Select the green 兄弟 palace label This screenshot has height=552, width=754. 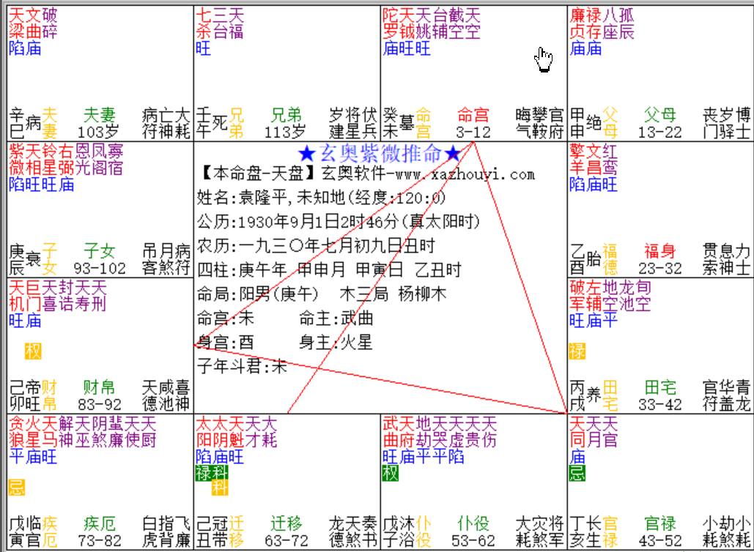[286, 115]
